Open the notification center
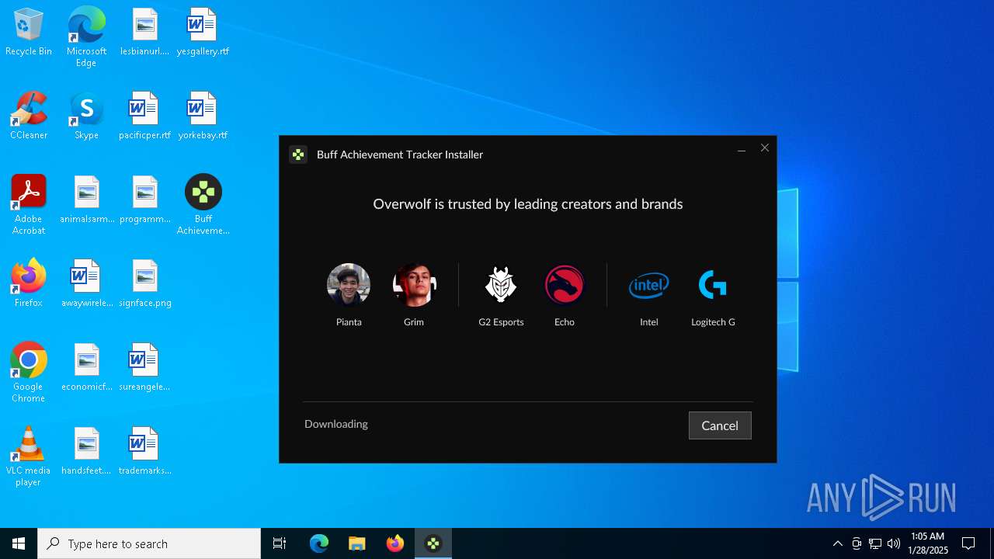Screen dimensions: 994x559 [968, 543]
